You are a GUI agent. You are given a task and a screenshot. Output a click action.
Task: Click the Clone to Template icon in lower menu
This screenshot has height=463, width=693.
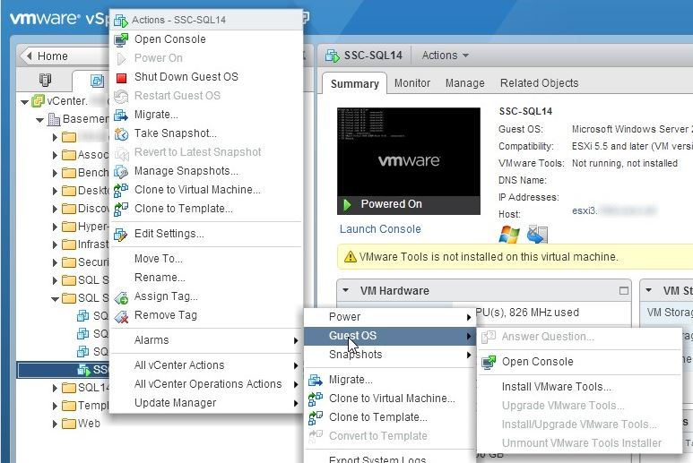[x=316, y=417]
